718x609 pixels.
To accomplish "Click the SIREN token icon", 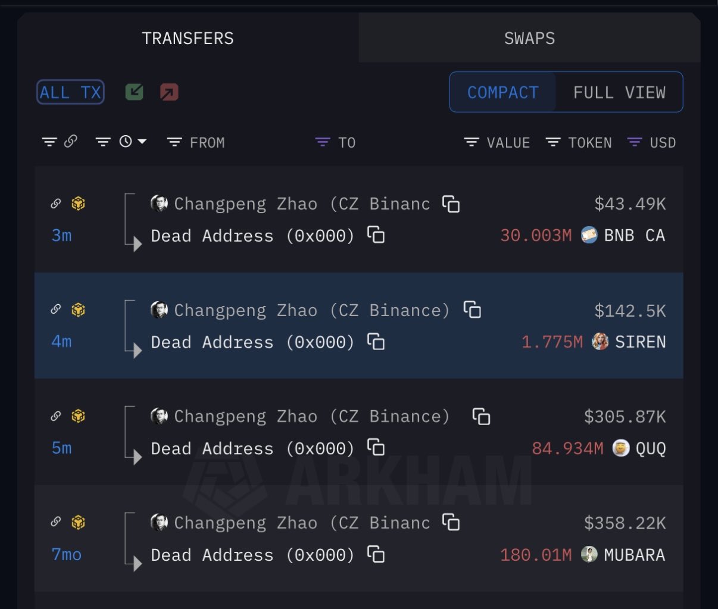I will [600, 342].
